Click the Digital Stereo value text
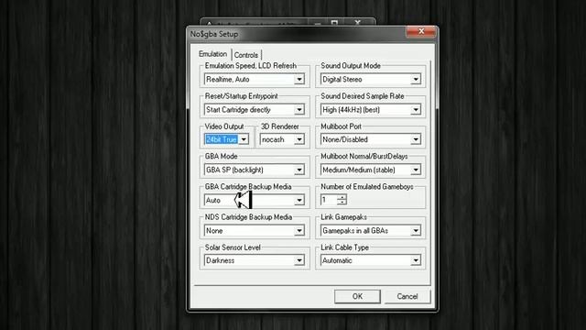586x330 pixels. pyautogui.click(x=342, y=80)
